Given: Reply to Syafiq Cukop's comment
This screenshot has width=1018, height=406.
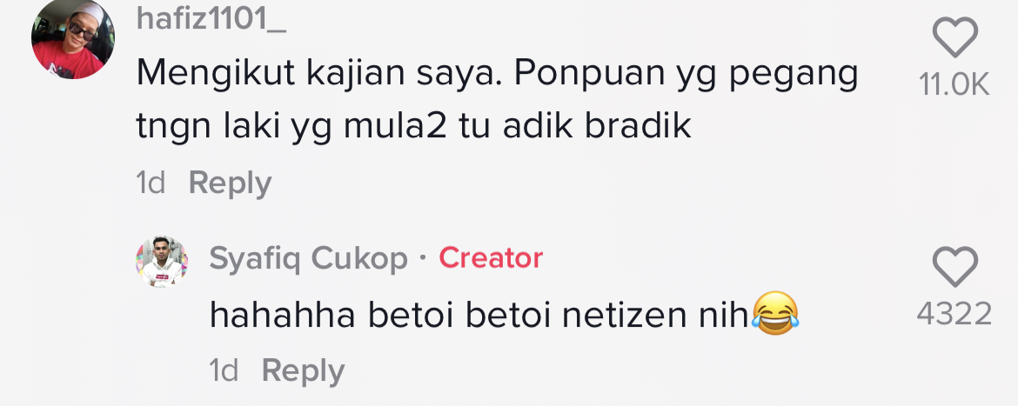Looking at the screenshot, I should point(303,371).
